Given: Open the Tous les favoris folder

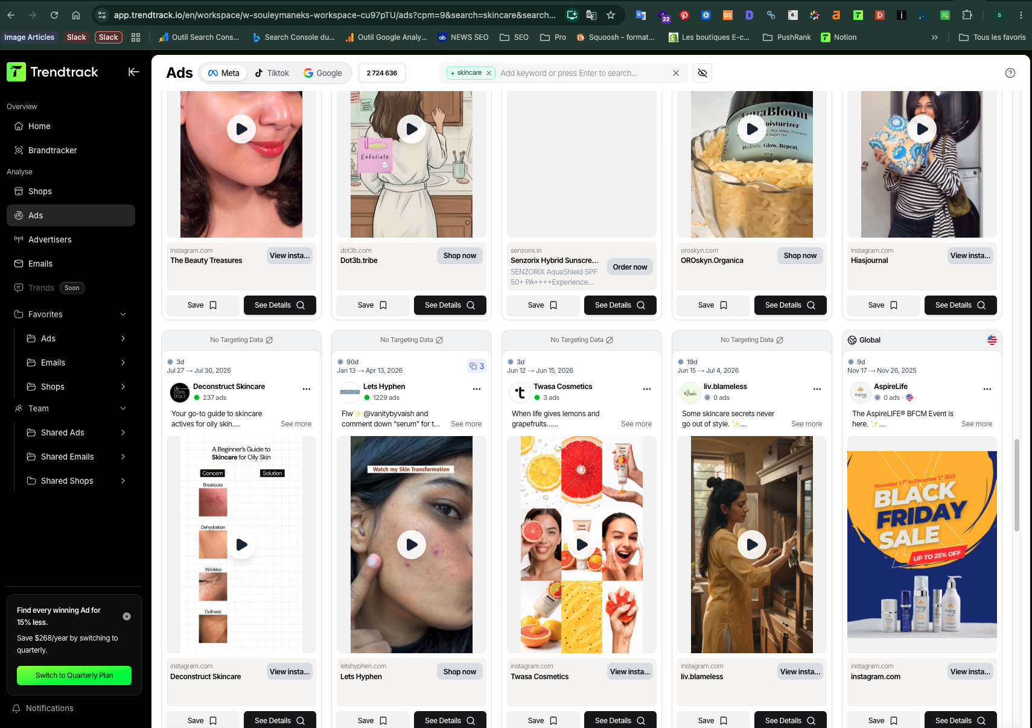Looking at the screenshot, I should click(x=992, y=37).
